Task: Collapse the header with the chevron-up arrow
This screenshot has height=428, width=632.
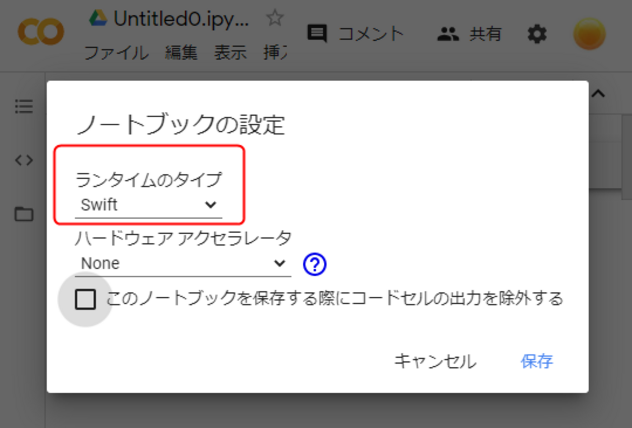Action: 598,94
